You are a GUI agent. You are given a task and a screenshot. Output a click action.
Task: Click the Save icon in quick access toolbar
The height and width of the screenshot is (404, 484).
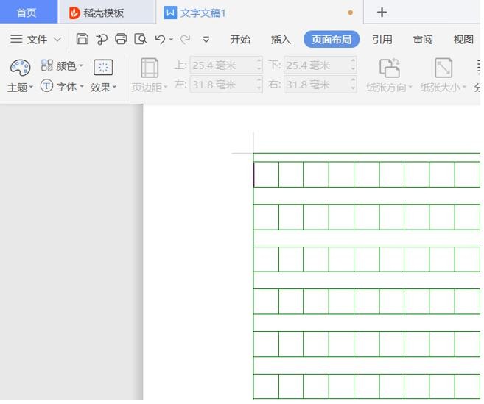coord(83,39)
